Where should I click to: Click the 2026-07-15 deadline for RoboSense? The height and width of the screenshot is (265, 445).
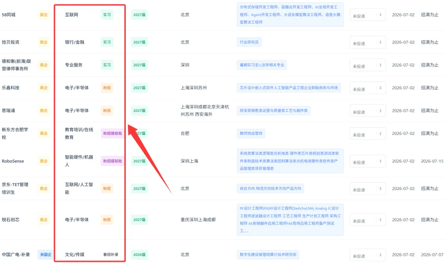[432, 161]
